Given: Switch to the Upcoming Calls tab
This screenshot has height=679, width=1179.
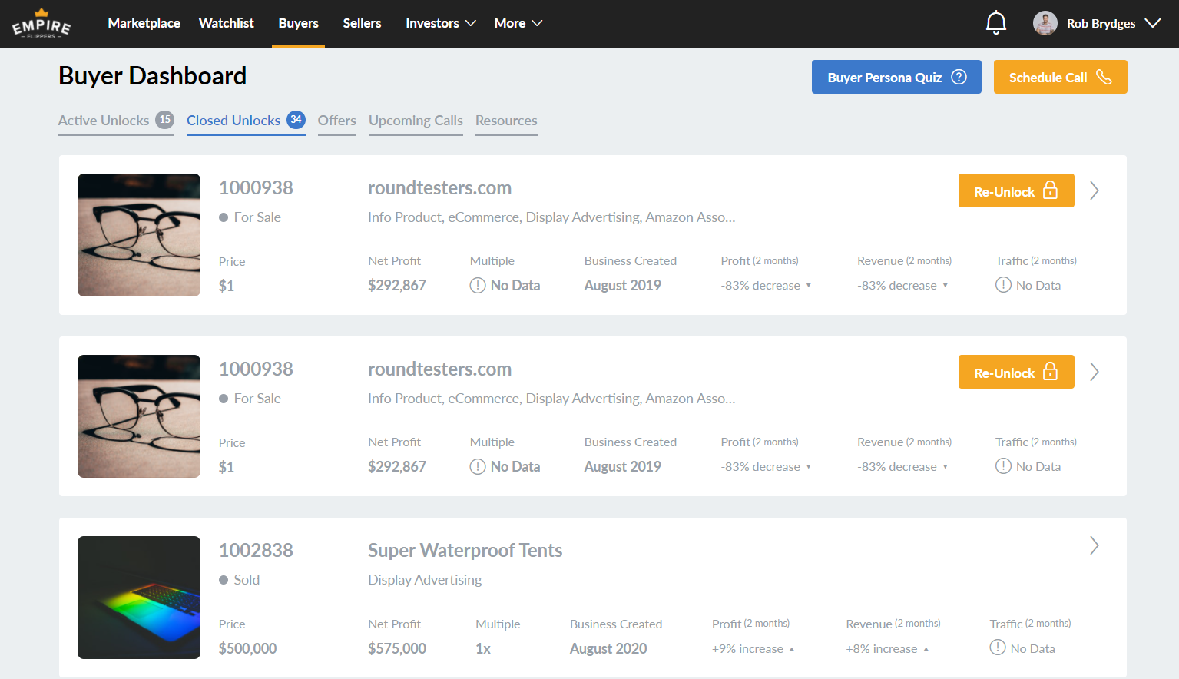Looking at the screenshot, I should point(416,121).
